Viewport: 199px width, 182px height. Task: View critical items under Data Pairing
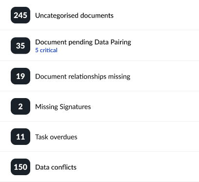click(x=46, y=50)
